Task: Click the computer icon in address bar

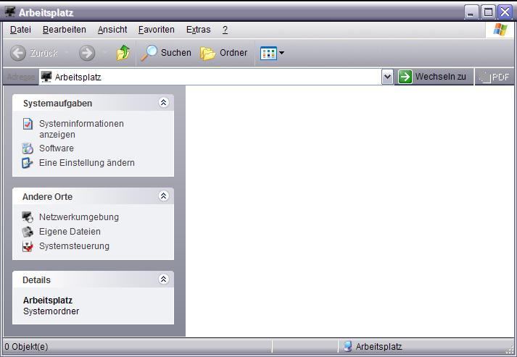Action: 46,77
